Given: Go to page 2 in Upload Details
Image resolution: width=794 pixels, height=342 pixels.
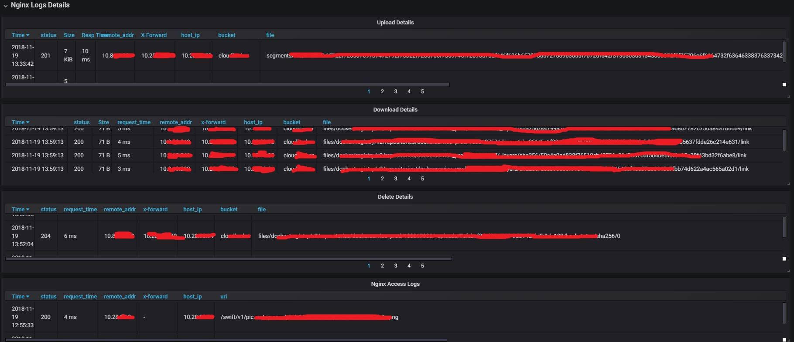Looking at the screenshot, I should [382, 91].
